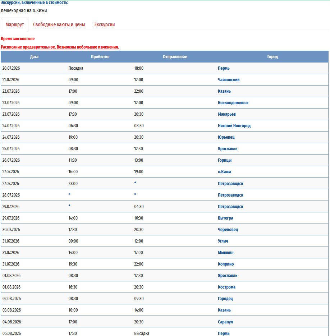
Task: Open the Кострома city link
Action: [227, 287]
